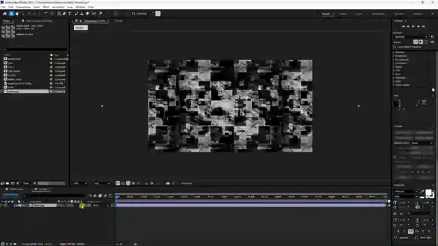Viewport: 438px width, 246px height.
Task: Click the 8 bpc color depth button
Action: tap(26, 183)
